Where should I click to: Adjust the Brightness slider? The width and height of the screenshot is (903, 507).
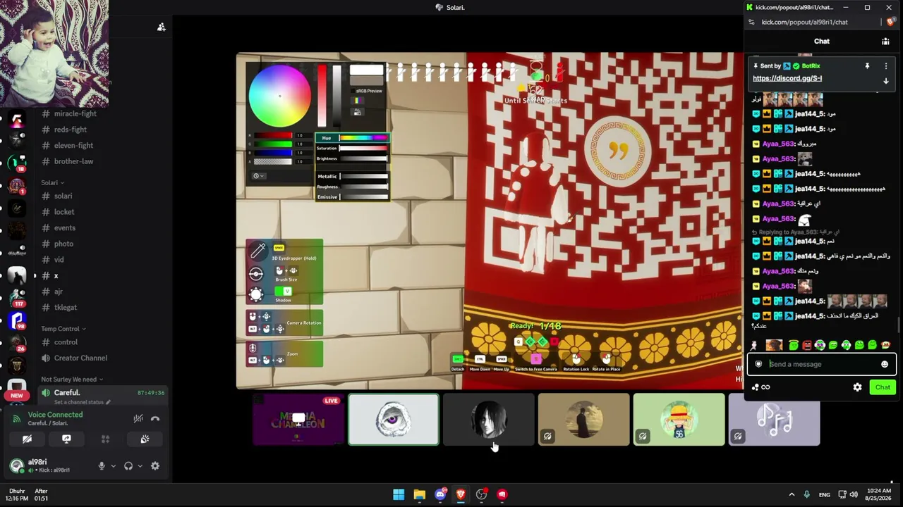tap(364, 158)
